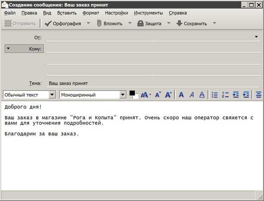The height and width of the screenshot is (201, 264).
Task: Open the Инструменты menu
Action: 148,13
